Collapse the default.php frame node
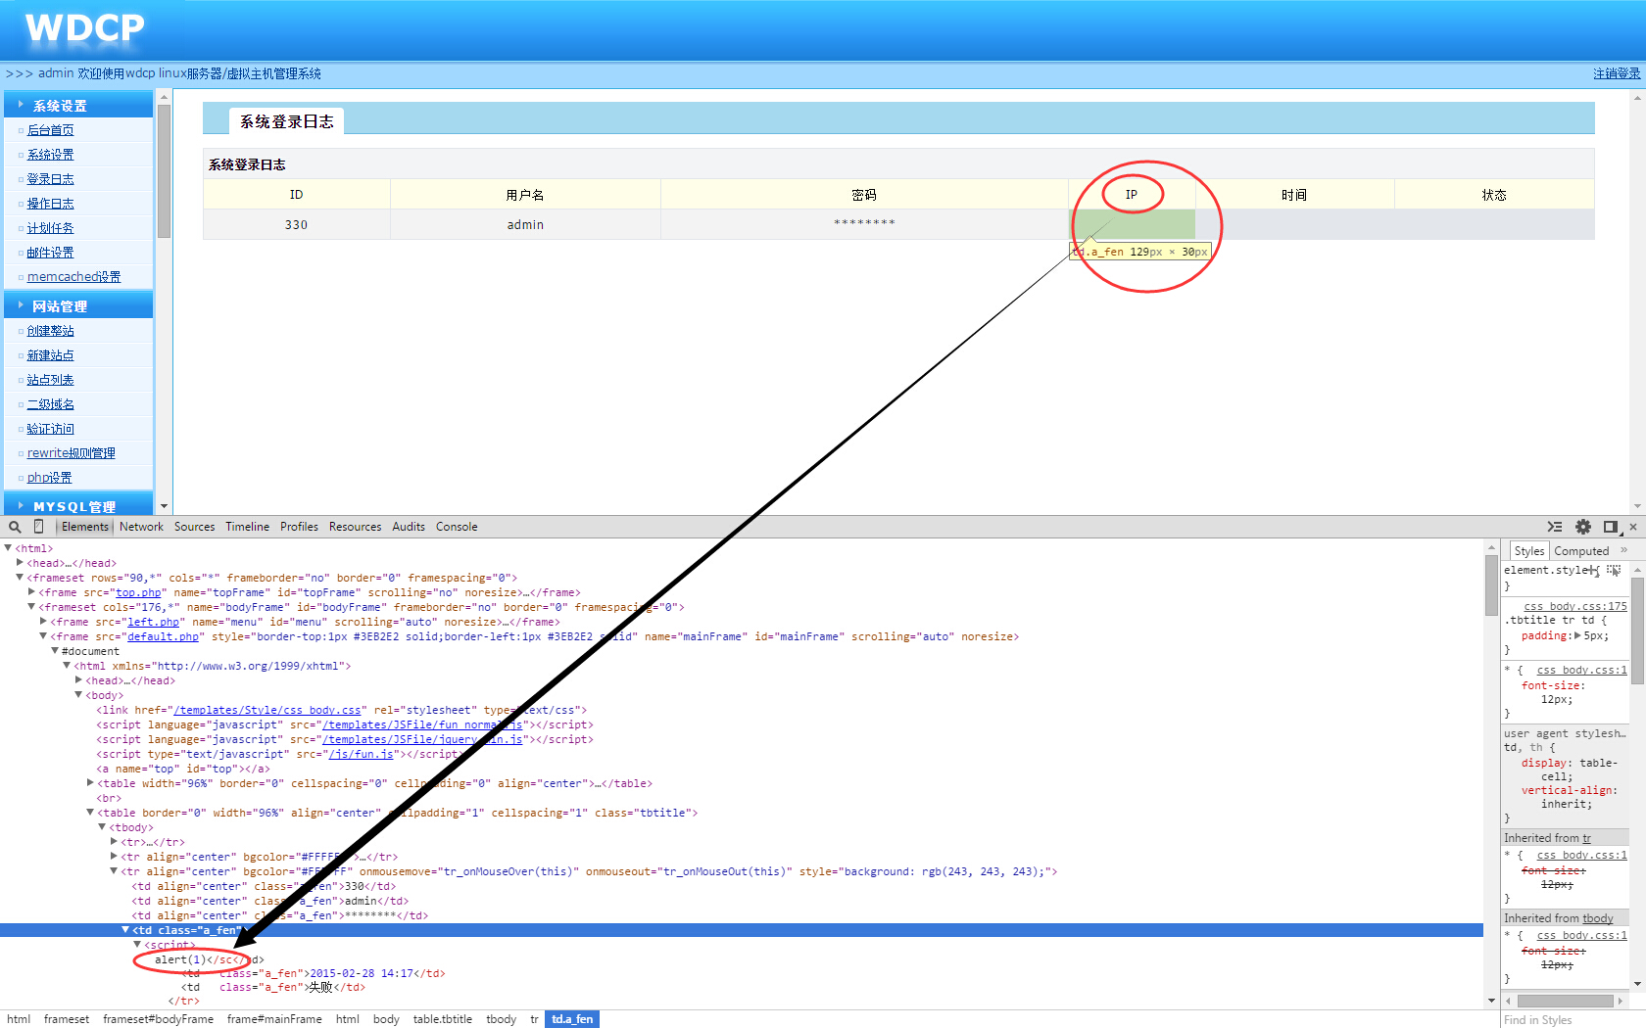This screenshot has height=1028, width=1646. pyautogui.click(x=43, y=636)
